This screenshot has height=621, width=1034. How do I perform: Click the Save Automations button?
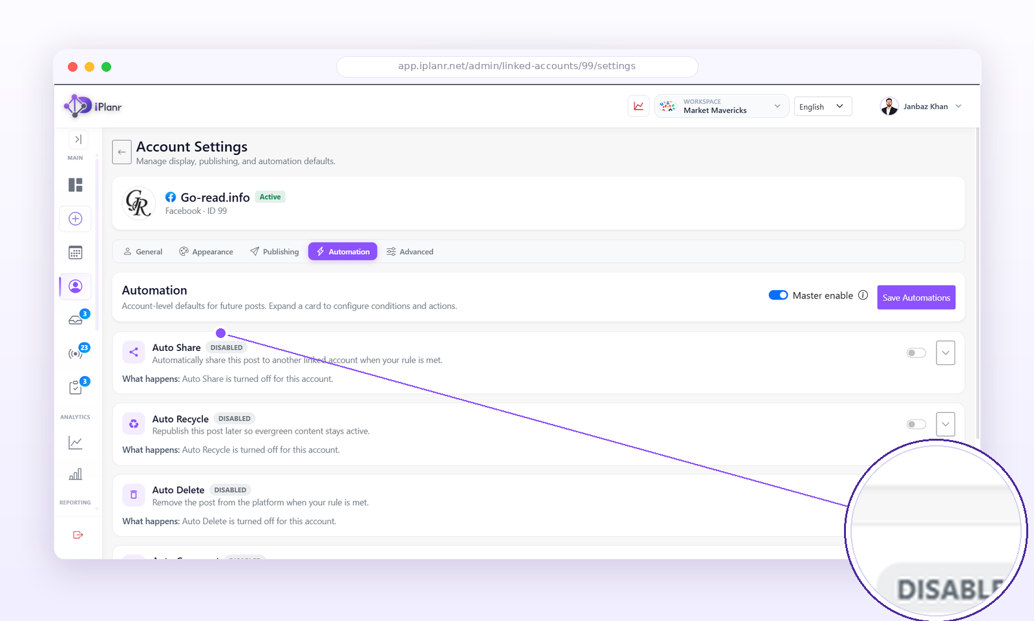click(x=916, y=297)
